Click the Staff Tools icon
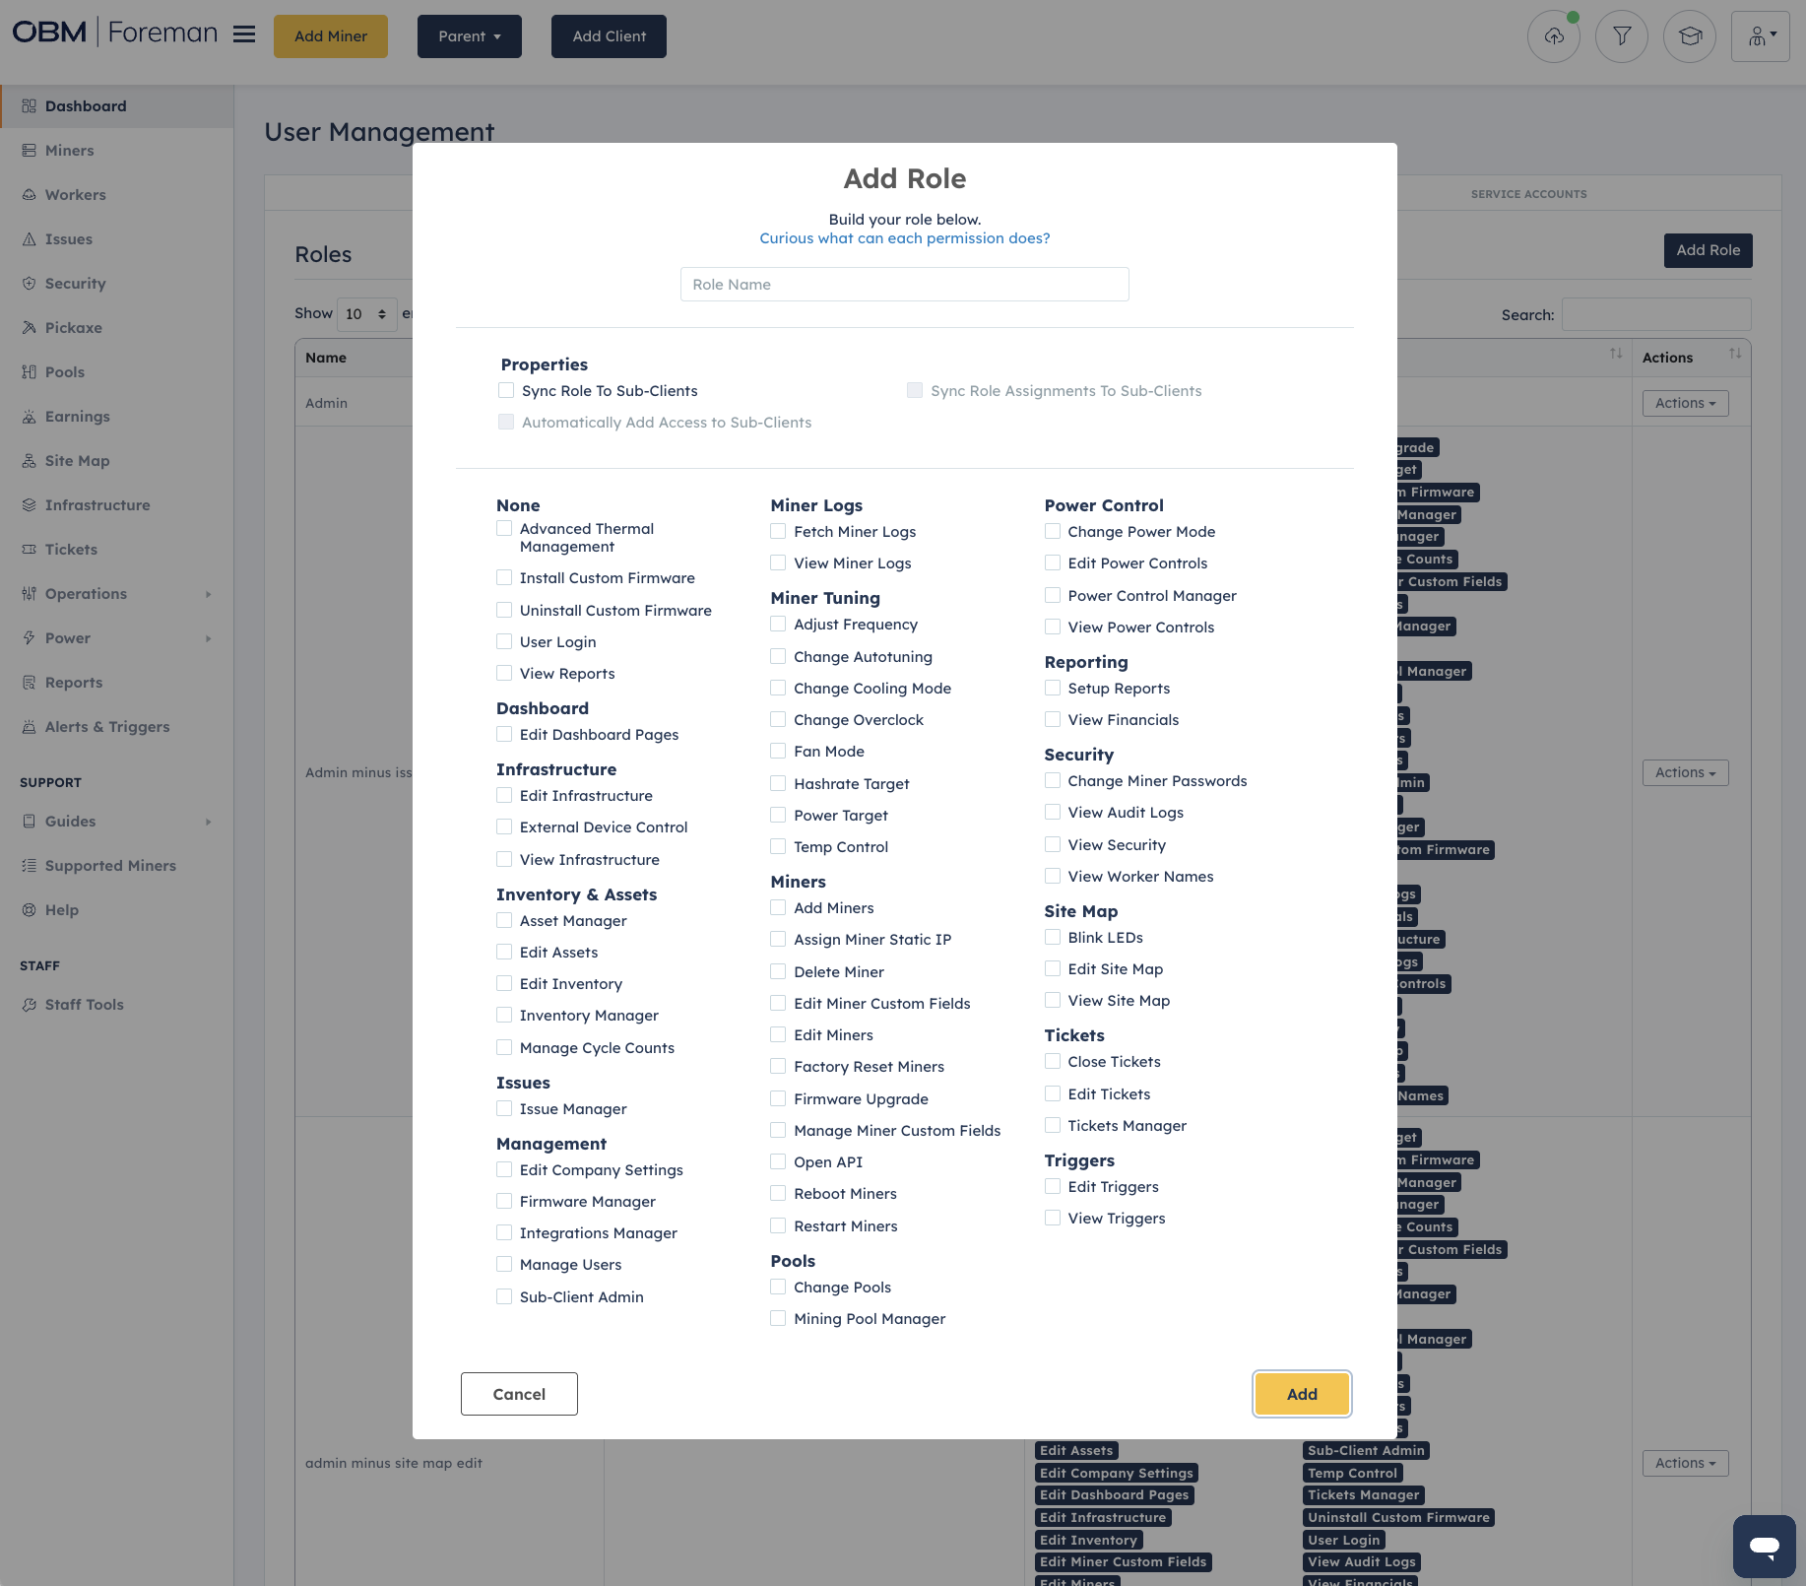 [x=29, y=1005]
